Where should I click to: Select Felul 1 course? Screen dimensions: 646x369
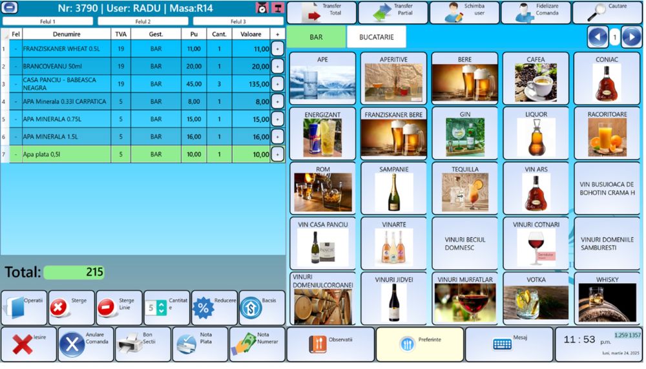tap(48, 21)
